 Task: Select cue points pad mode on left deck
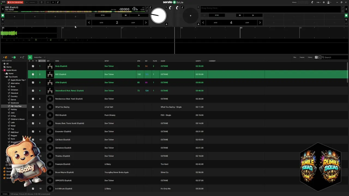[3, 16]
